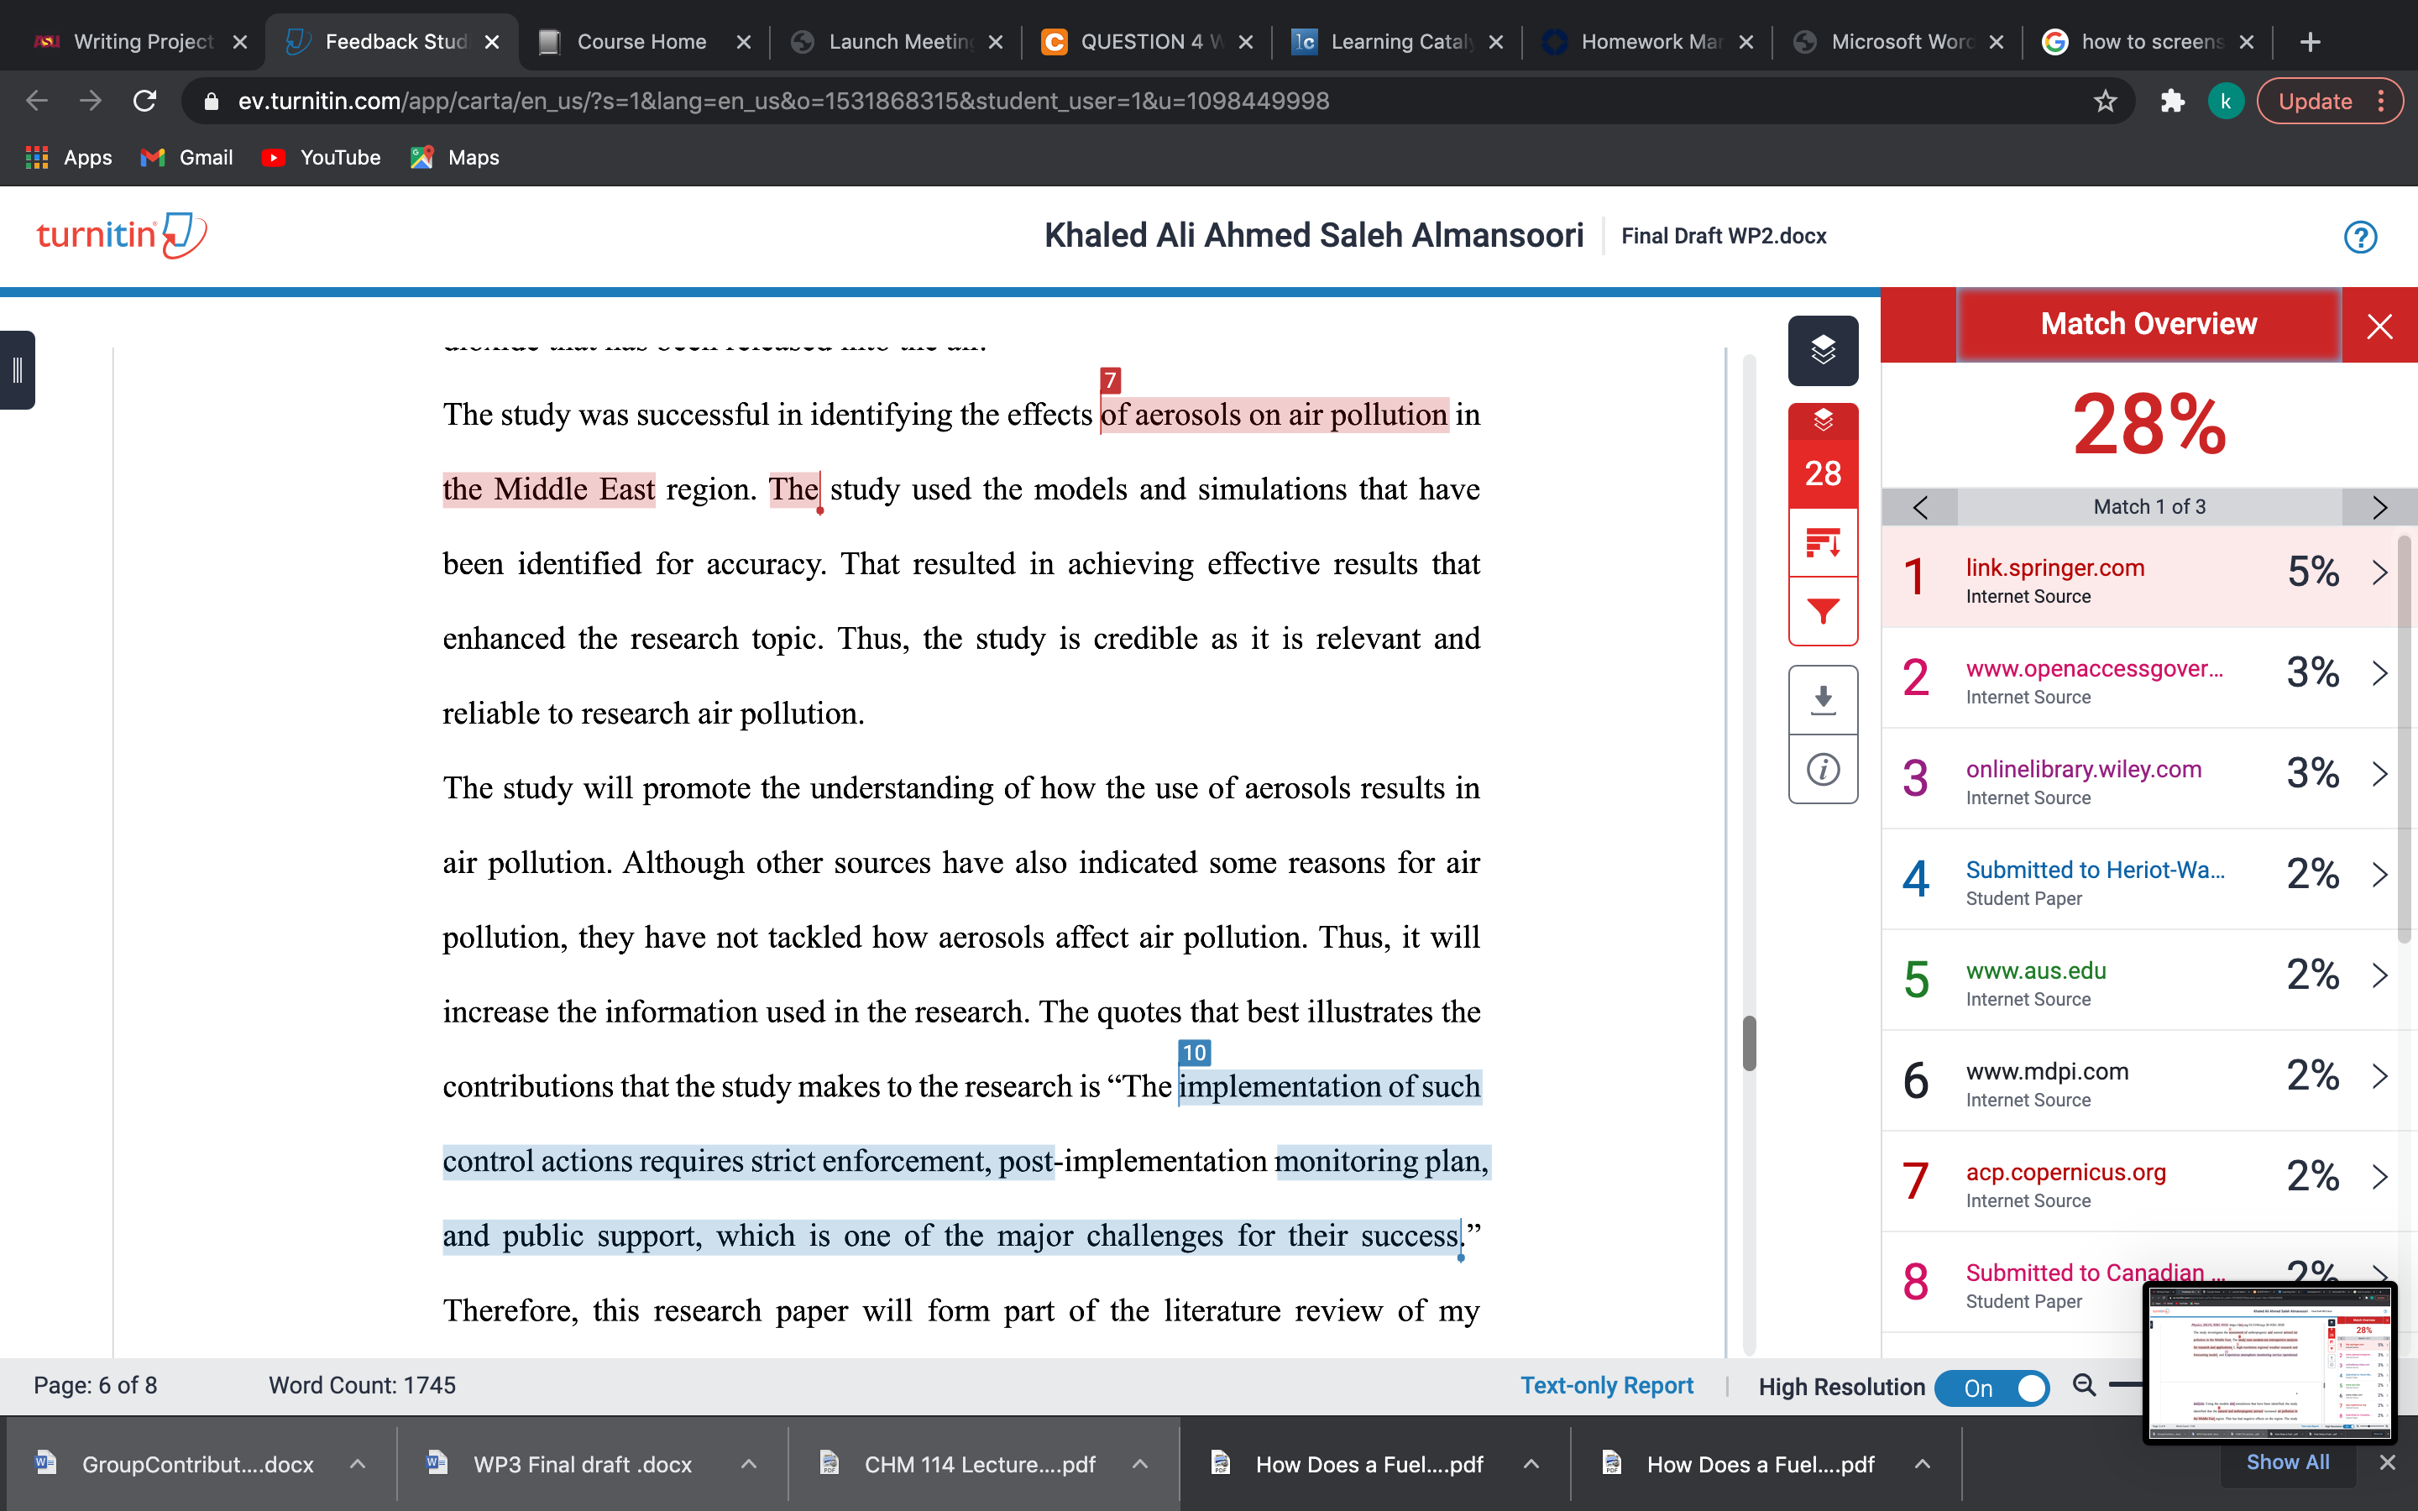Select onlinelibrary.wiley.com source entry
Viewport: 2418px width, 1511px height.
tap(2138, 780)
